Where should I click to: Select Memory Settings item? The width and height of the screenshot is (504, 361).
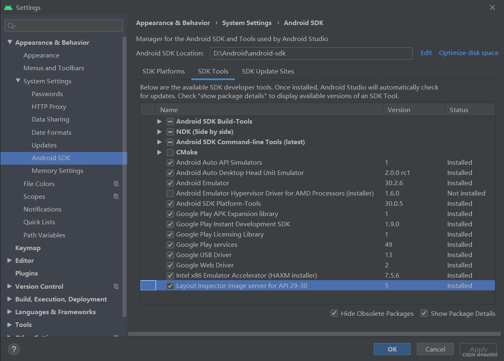tap(58, 171)
